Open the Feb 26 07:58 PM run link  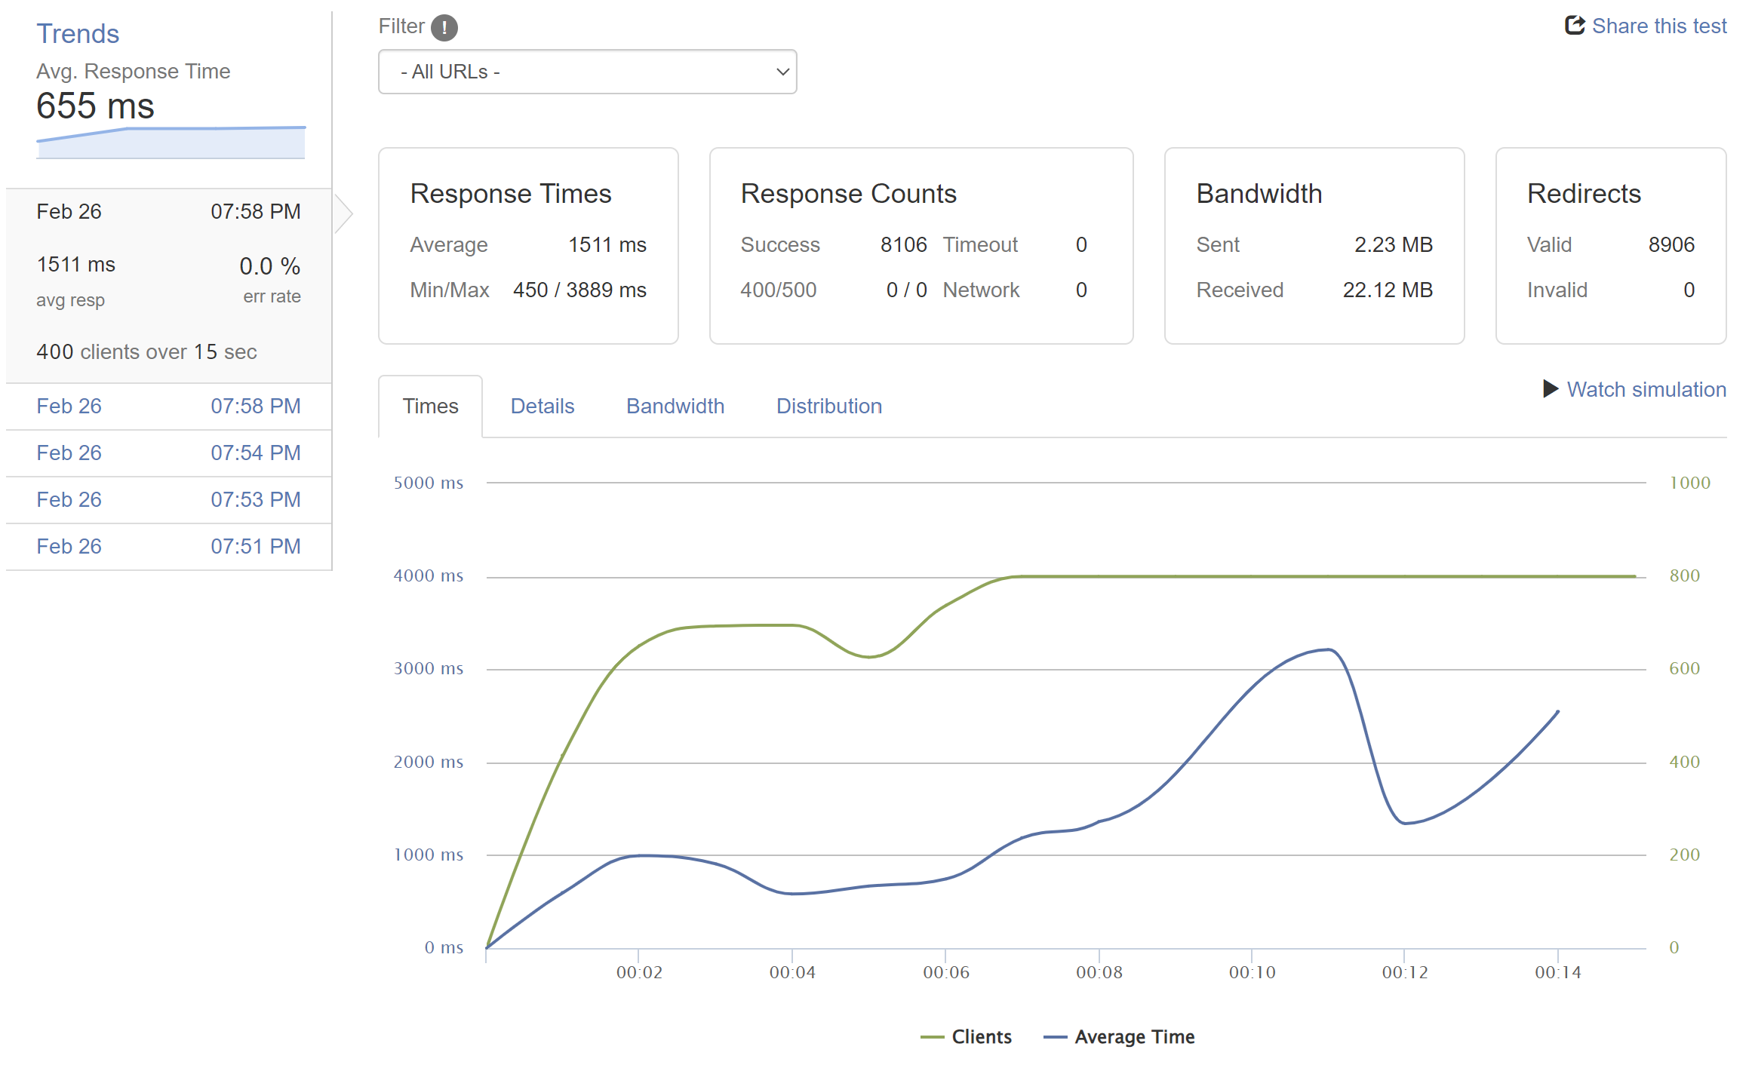coord(168,407)
